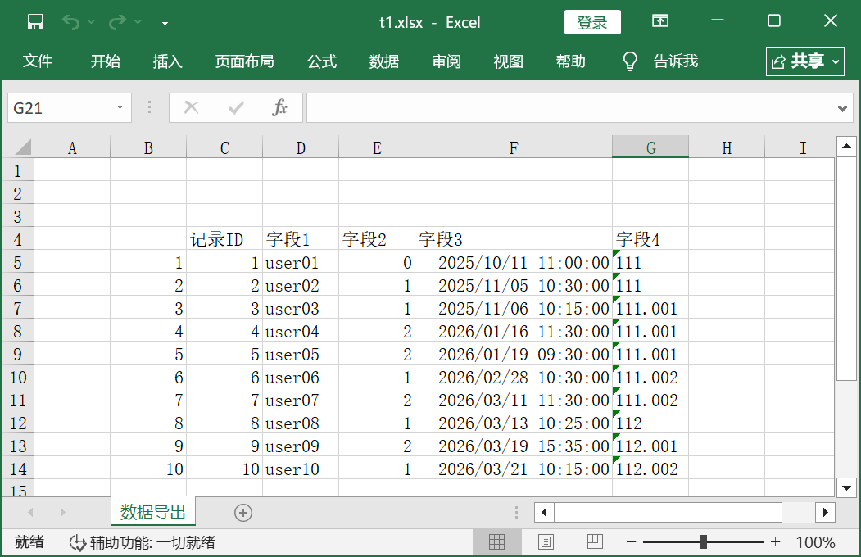Screen dimensions: 861x557
Task: Open Ribbon Display Options icon
Action: 660,20
